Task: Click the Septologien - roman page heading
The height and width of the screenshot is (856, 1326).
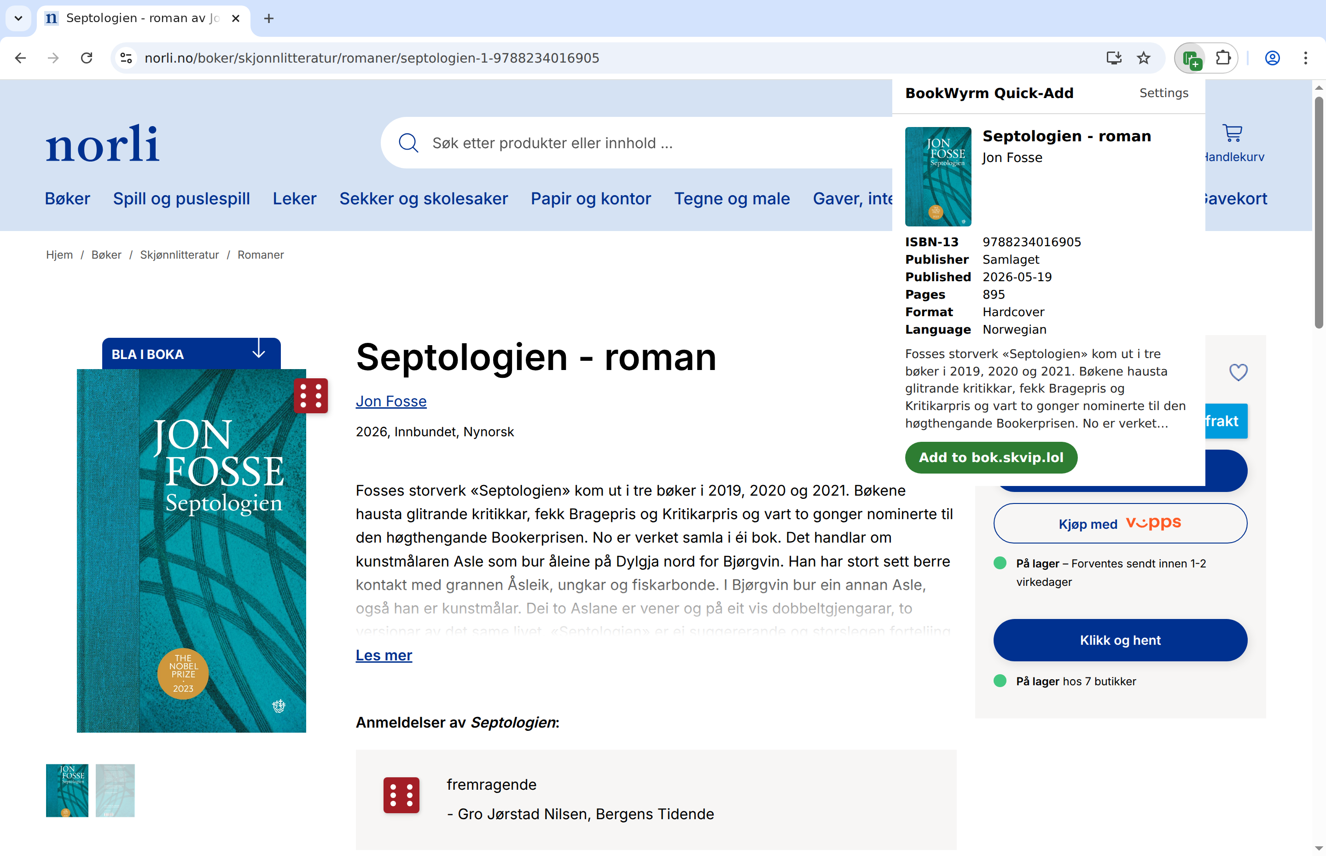Action: (x=536, y=357)
